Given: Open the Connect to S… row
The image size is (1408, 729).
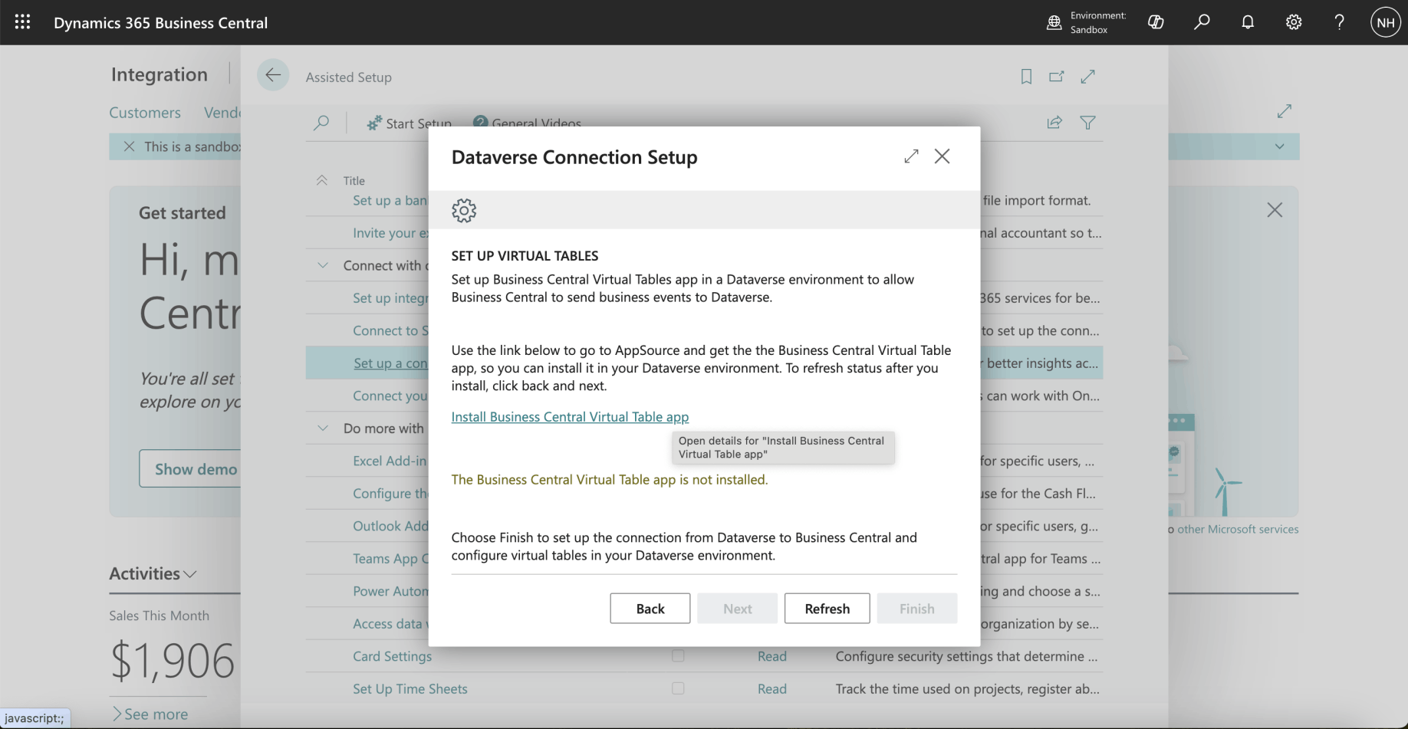Looking at the screenshot, I should point(390,330).
